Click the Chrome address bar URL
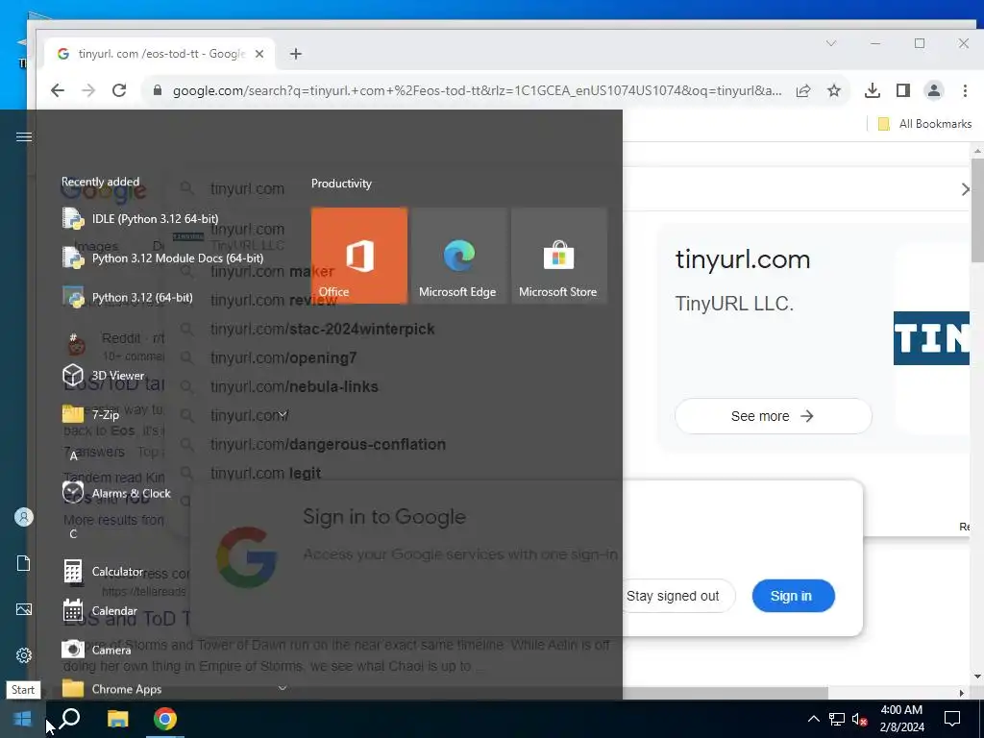The image size is (984, 738). pos(477,90)
